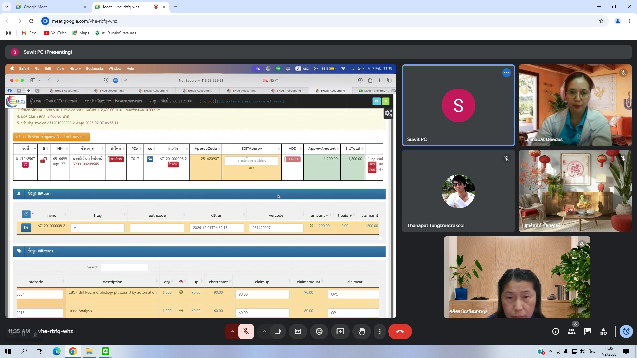Sort by HN column header
Viewport: 637px width, 358px height.
coord(60,149)
